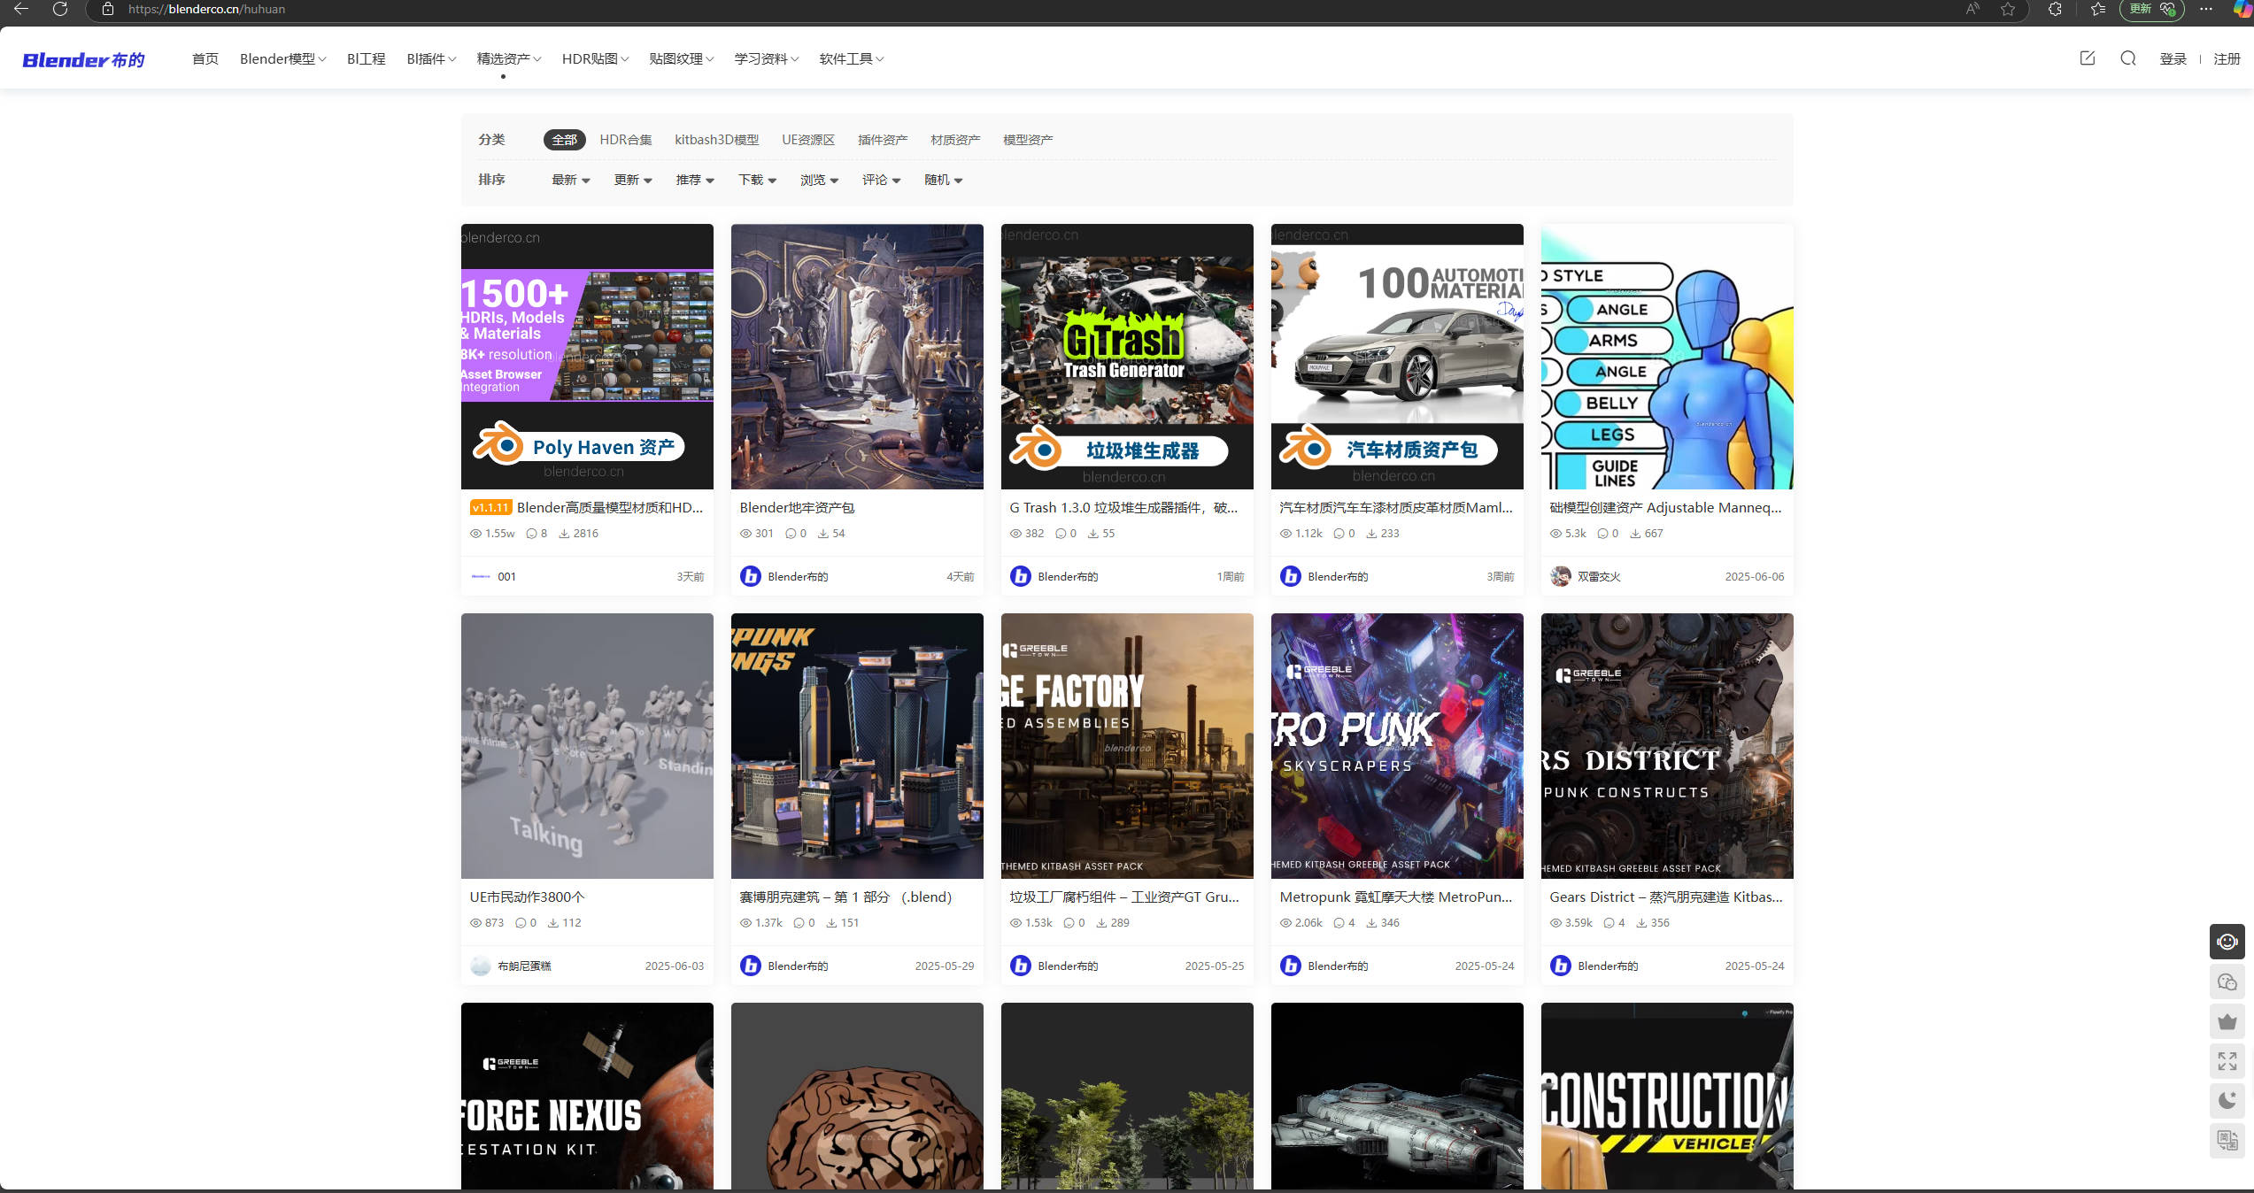Expand HDR贴图 nav dropdown
This screenshot has width=2254, height=1193.
(595, 58)
